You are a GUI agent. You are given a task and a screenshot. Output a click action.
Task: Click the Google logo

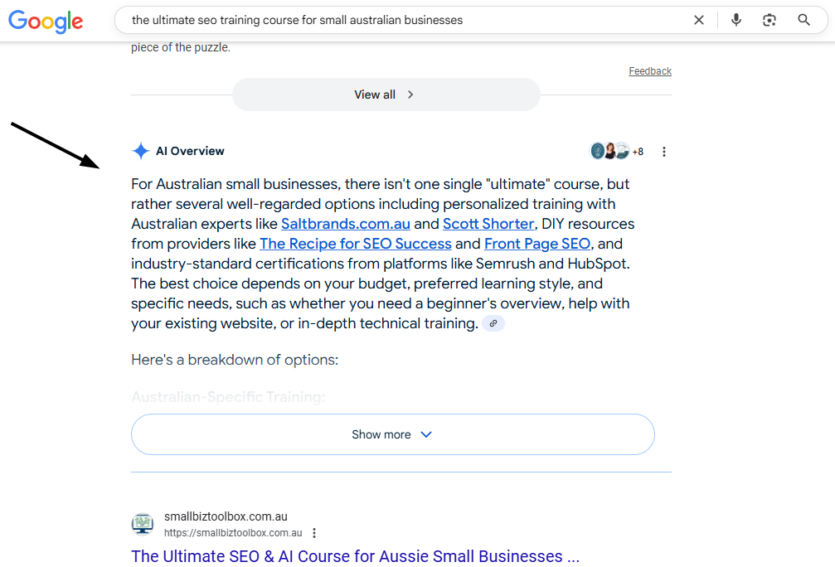(x=46, y=22)
